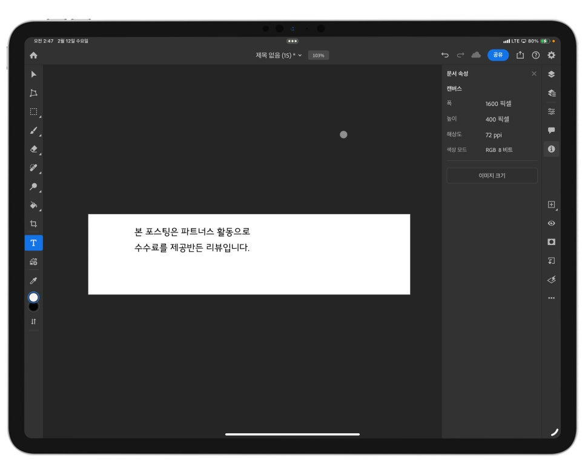Viewport: 585px width, 475px height.
Task: Select the Spot Healing brush tool
Action: point(33,168)
